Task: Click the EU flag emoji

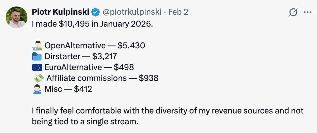Action: pyautogui.click(x=37, y=67)
